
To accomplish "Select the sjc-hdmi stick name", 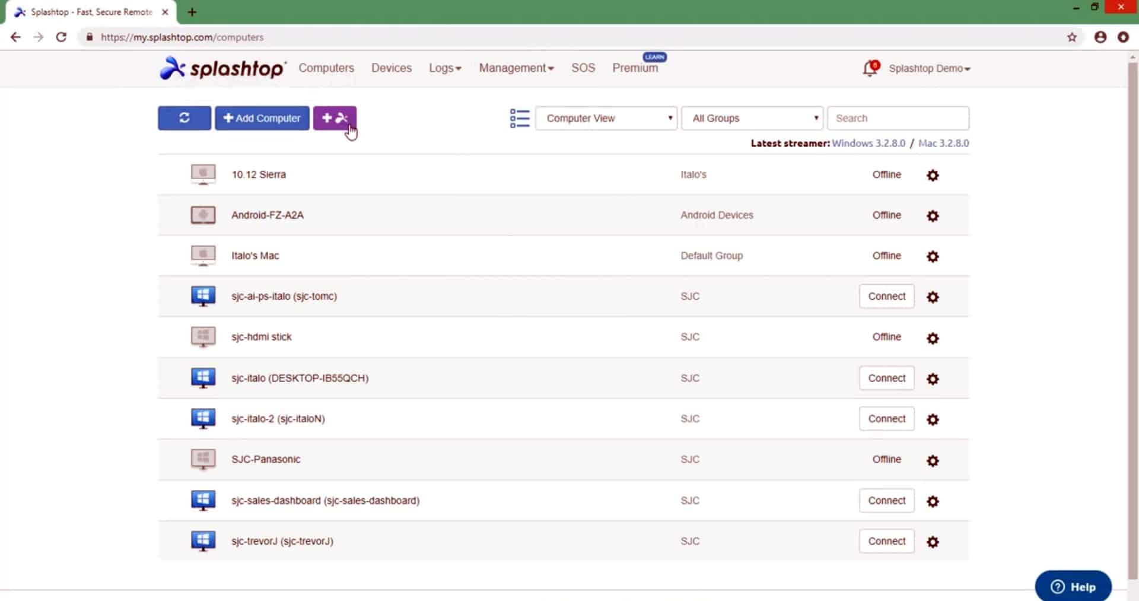I will (x=262, y=337).
